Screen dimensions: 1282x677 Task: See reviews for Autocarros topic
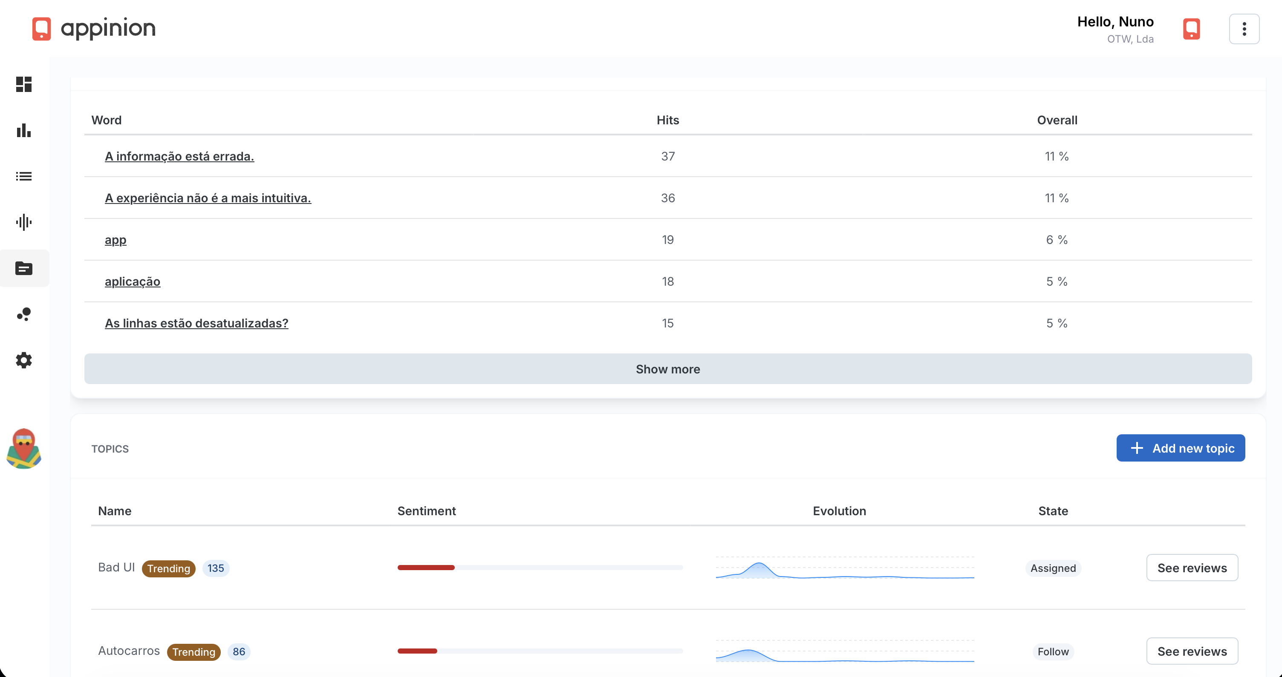click(1192, 651)
